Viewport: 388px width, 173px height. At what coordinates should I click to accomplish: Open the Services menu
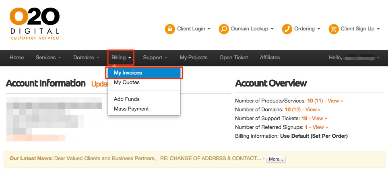pyautogui.click(x=48, y=58)
